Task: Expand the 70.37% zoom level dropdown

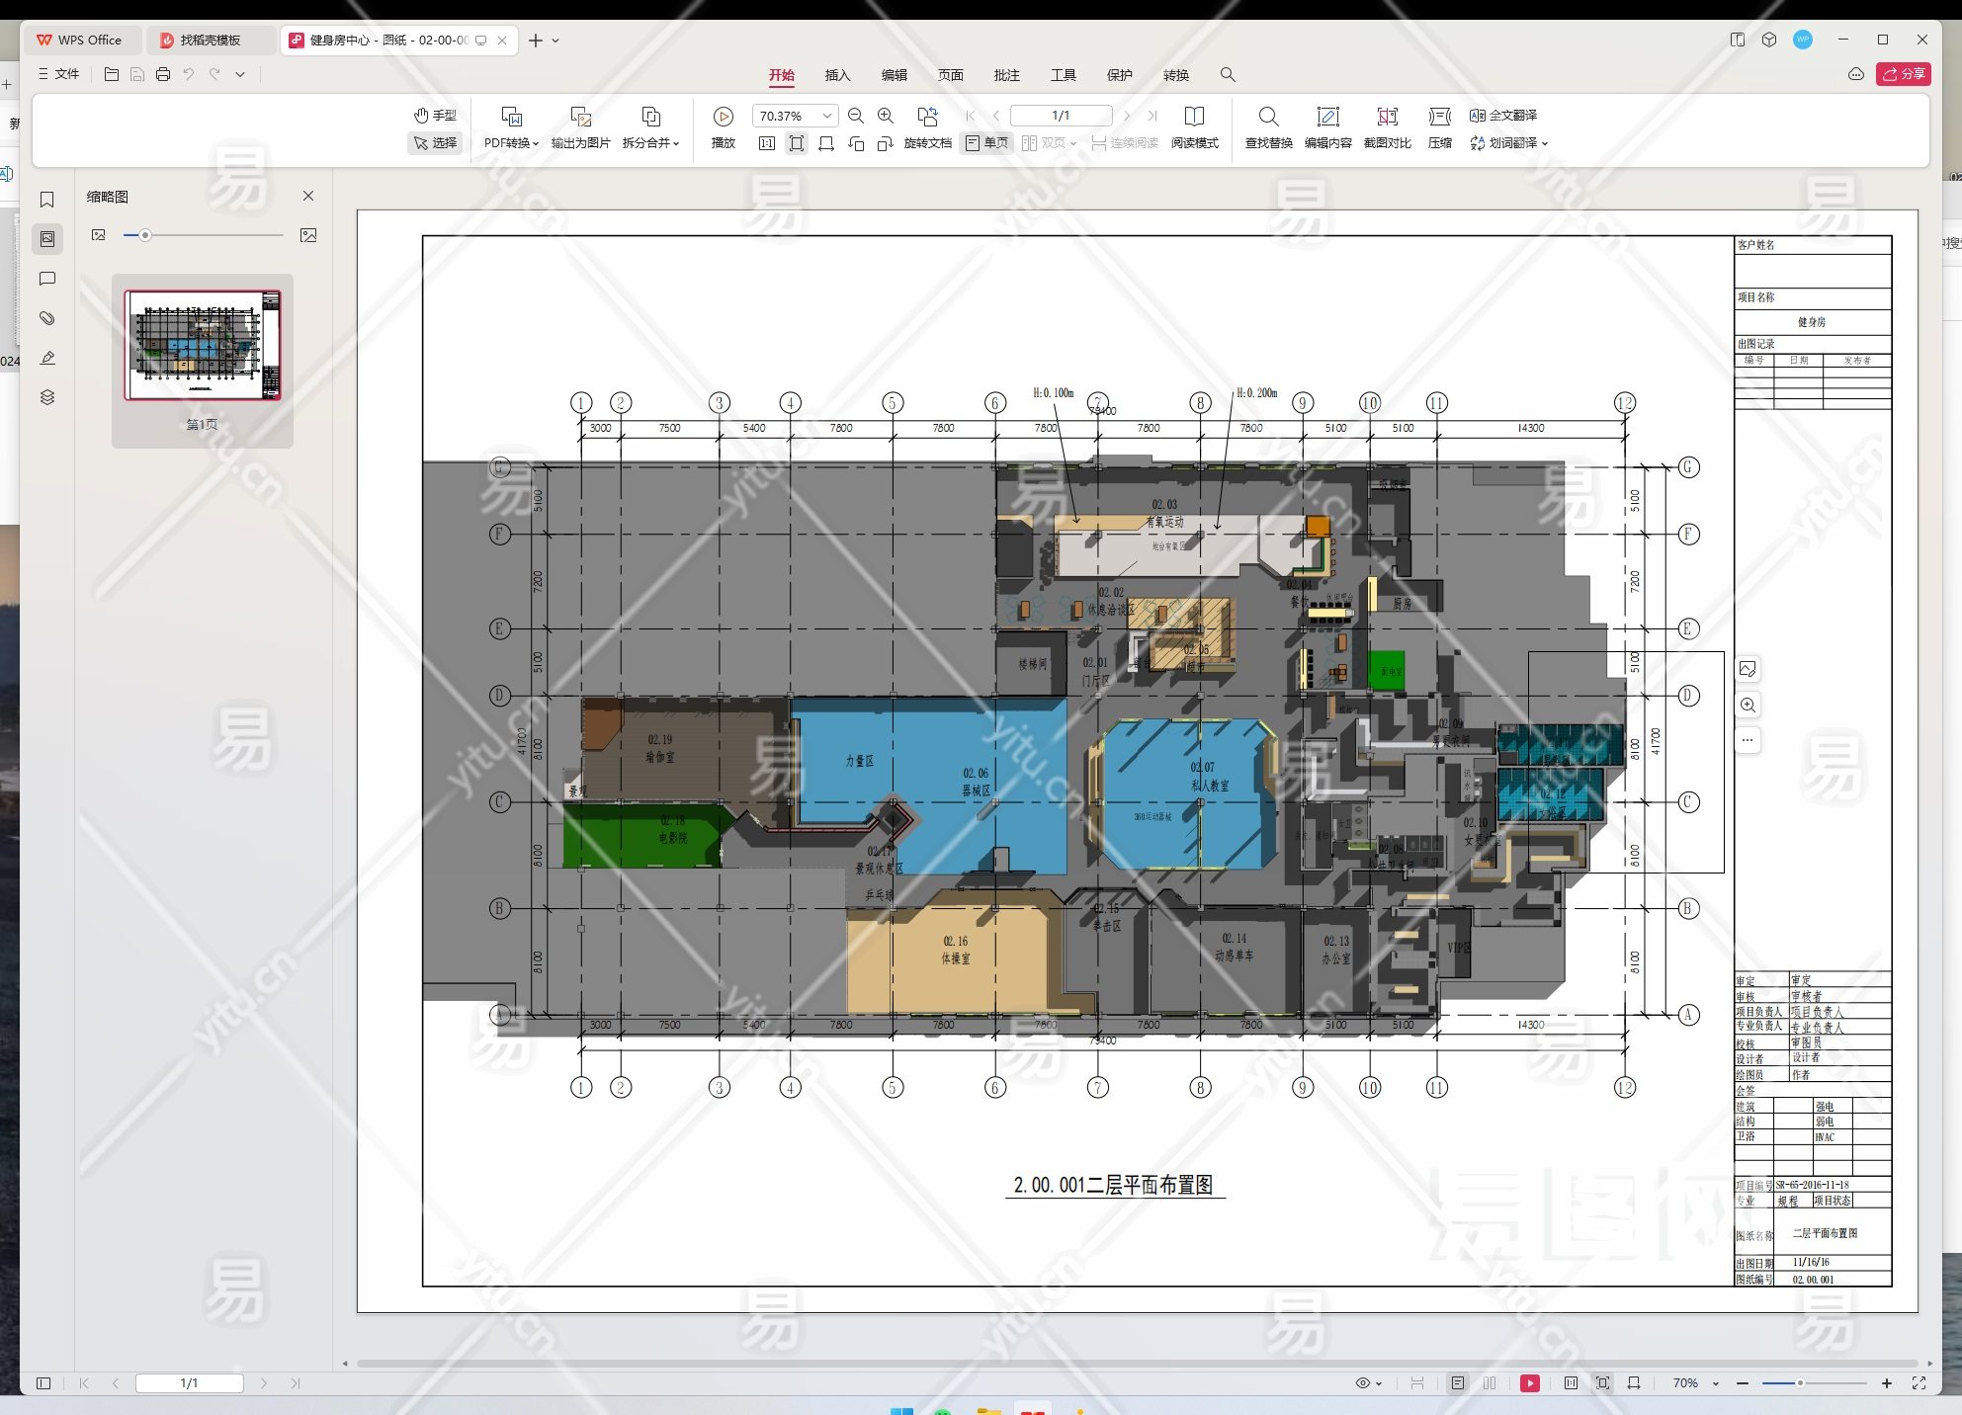Action: 827,116
